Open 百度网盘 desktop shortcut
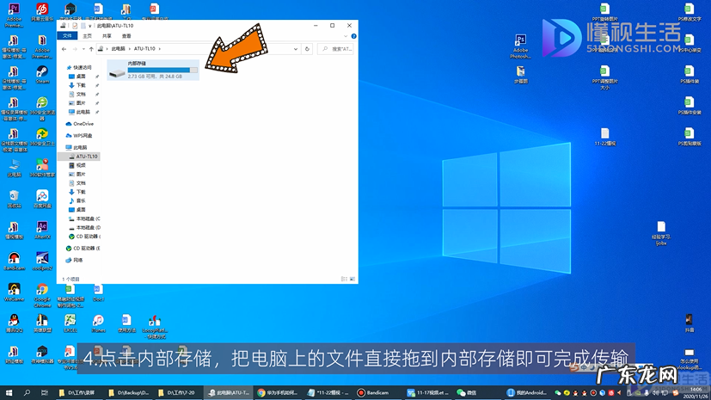Screen dimensions: 711x400 (x=42, y=199)
